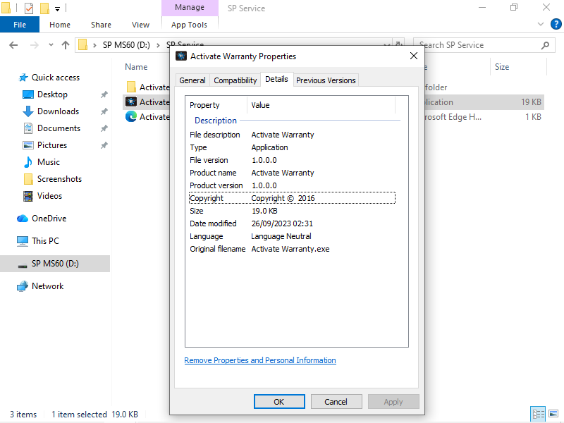Viewport: 564px width, 423px height.
Task: Switch to large thumbnails view in the status bar
Action: (552, 415)
